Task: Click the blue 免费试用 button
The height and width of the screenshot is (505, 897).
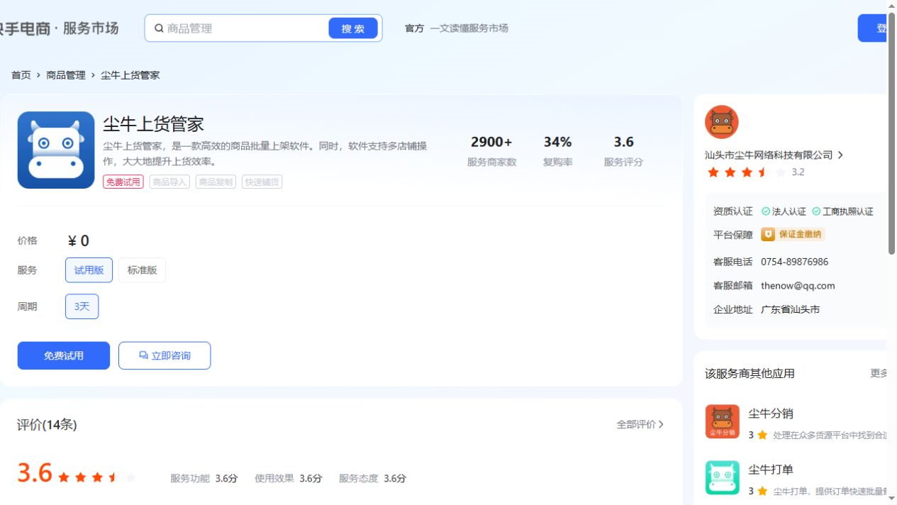Action: pos(64,355)
